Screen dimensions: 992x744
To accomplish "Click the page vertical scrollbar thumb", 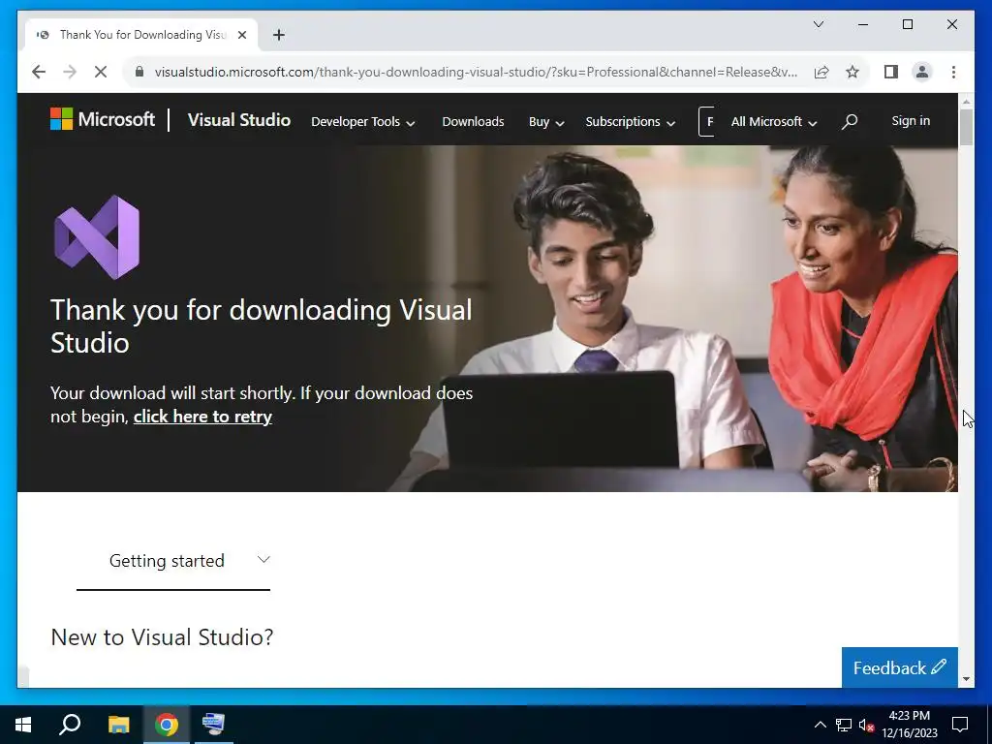I will pos(966,128).
